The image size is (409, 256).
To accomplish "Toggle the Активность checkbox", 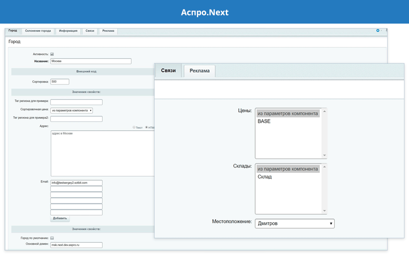I will [x=52, y=54].
